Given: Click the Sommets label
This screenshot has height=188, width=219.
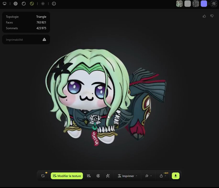Looking at the screenshot, I should pos(12,28).
